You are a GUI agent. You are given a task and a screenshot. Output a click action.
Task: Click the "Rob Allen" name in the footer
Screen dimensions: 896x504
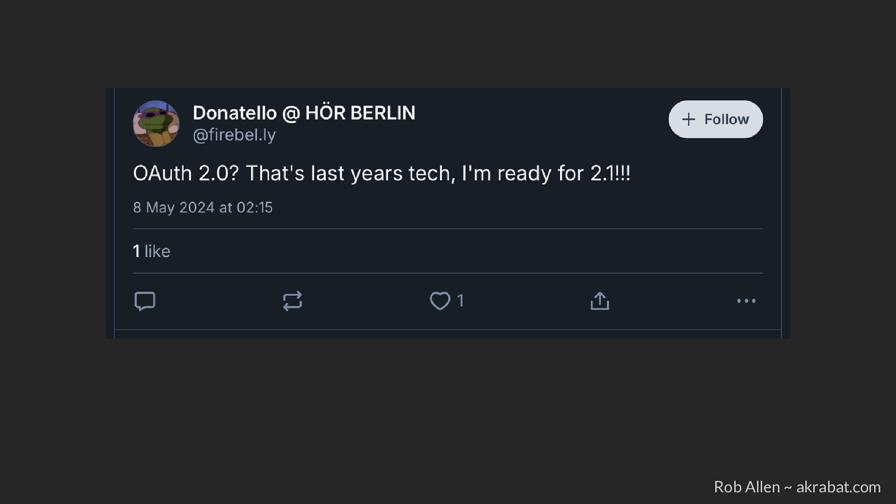[746, 487]
